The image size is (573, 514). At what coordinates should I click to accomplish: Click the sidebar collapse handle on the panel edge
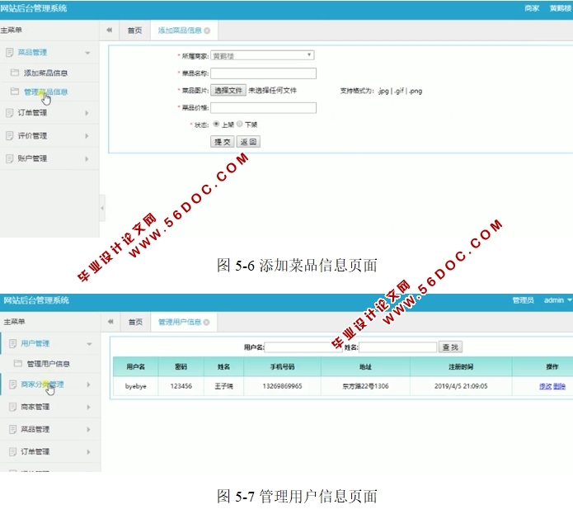[102, 208]
